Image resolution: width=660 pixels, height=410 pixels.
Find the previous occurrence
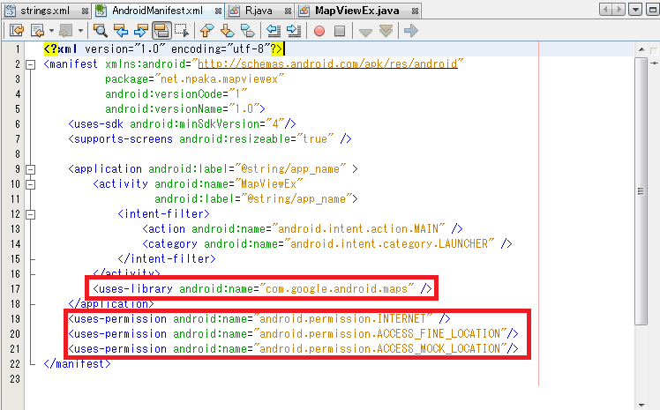[x=121, y=30]
